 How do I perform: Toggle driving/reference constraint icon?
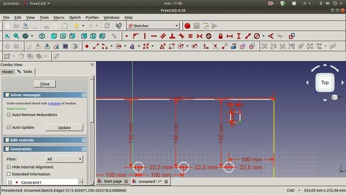click(291, 36)
